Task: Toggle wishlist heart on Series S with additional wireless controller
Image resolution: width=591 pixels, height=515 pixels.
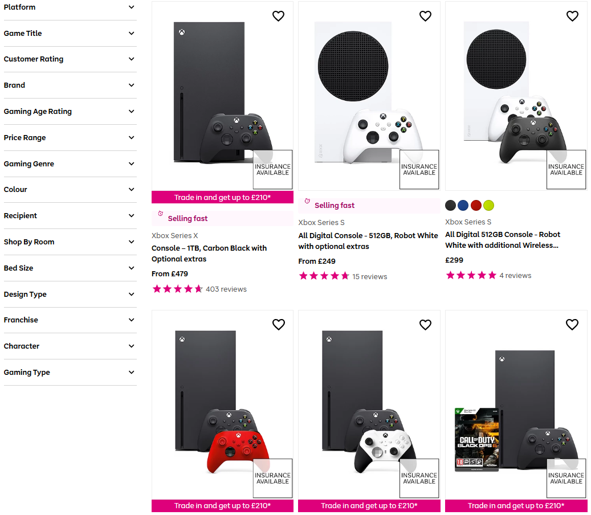Action: click(572, 16)
